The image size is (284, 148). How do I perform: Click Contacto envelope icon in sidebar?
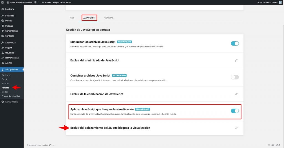tap(2, 36)
